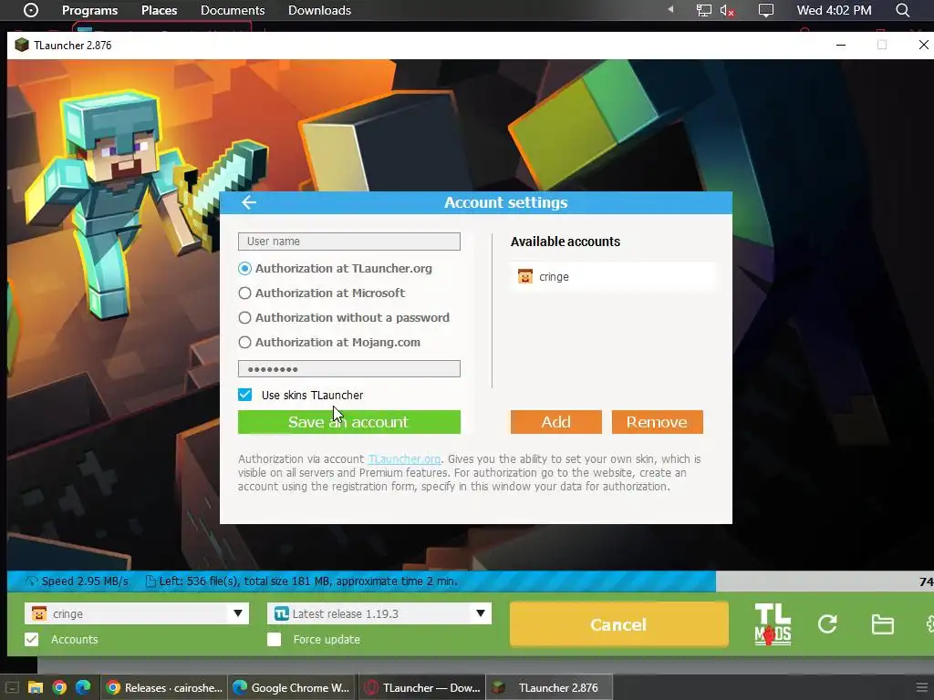The image size is (934, 700).
Task: Expand hidden tray icons arrow
Action: point(670,9)
